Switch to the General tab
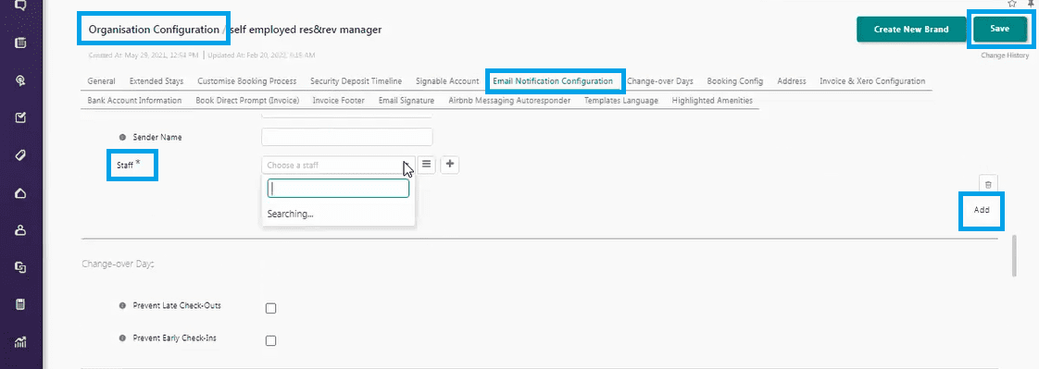Image resolution: width=1039 pixels, height=369 pixels. (101, 81)
